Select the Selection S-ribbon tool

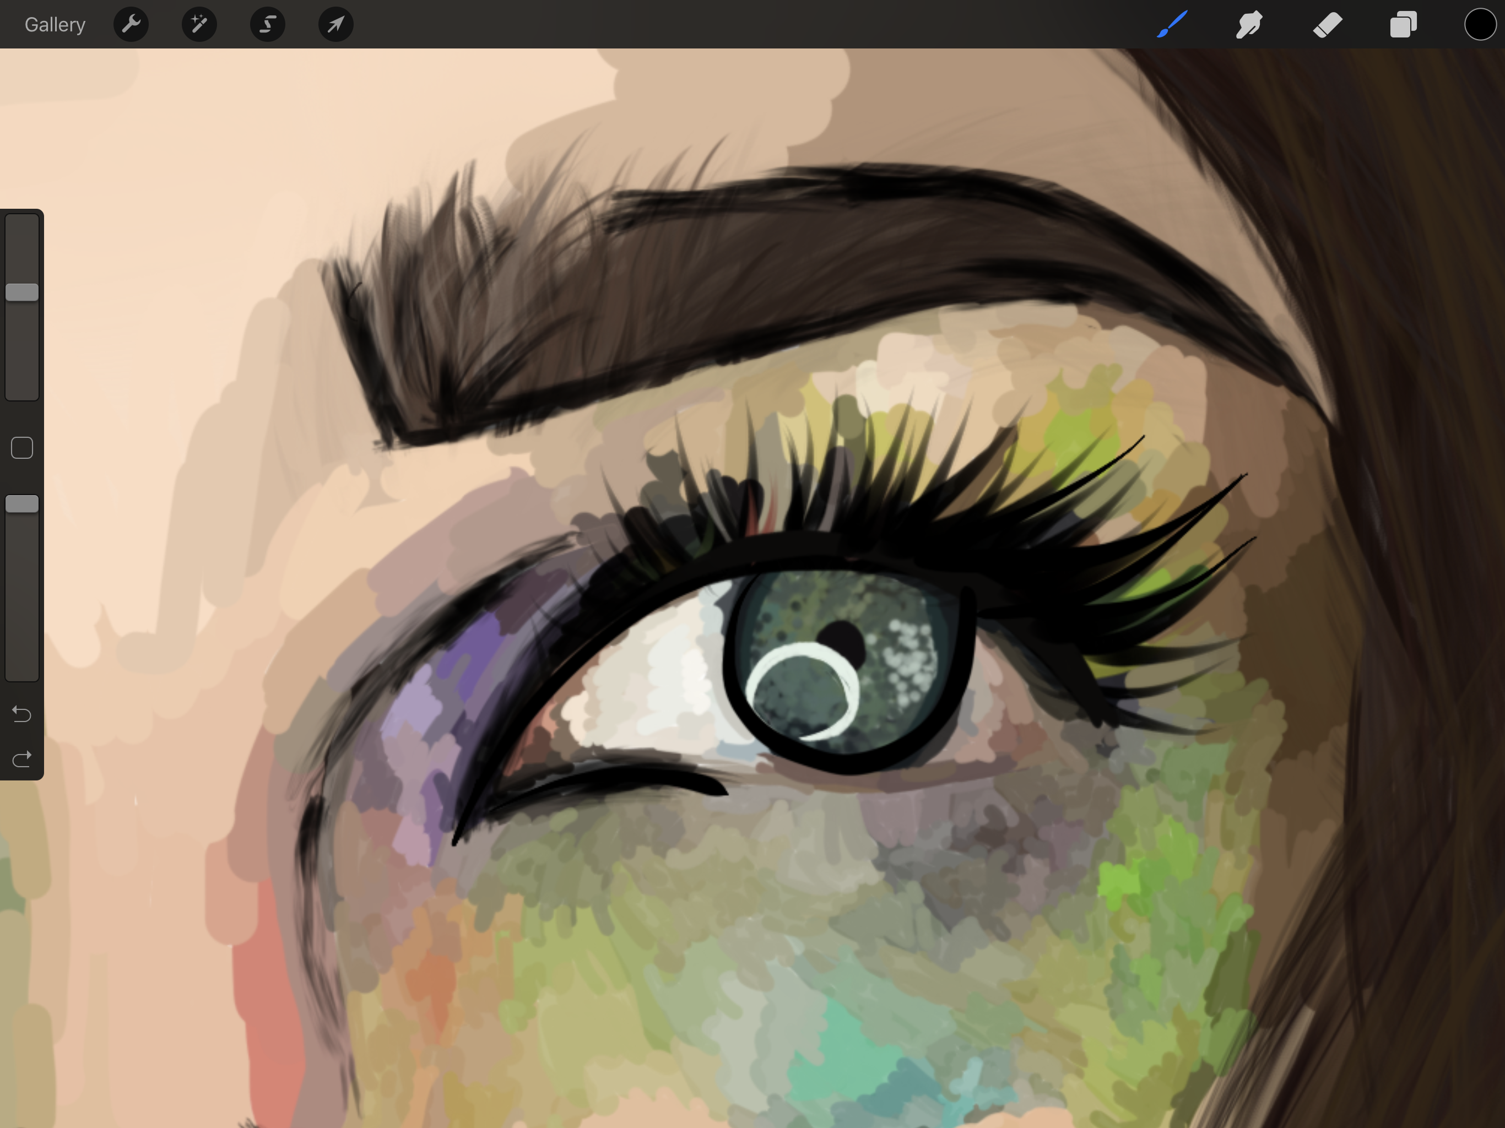point(267,24)
